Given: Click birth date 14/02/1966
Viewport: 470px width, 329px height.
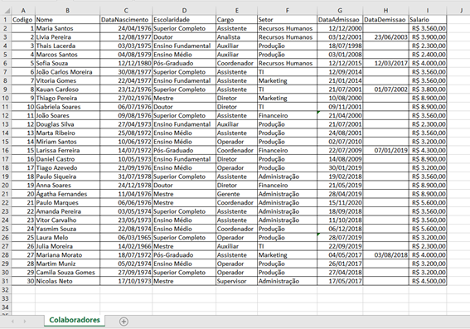Looking at the screenshot, I should click(126, 246).
